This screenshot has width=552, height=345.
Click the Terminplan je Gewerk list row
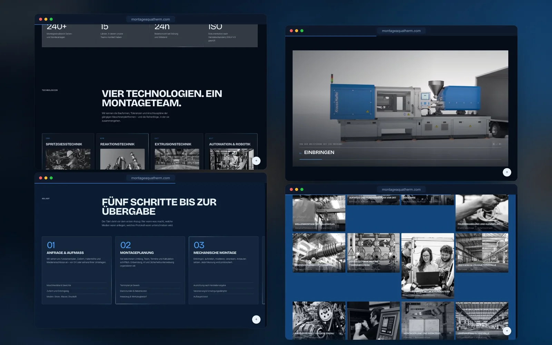point(150,285)
